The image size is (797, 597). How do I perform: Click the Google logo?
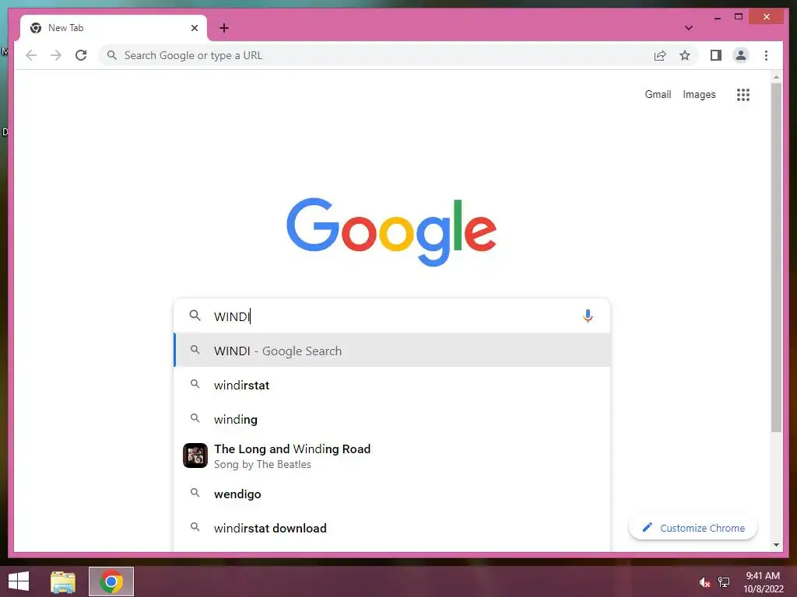(x=391, y=232)
